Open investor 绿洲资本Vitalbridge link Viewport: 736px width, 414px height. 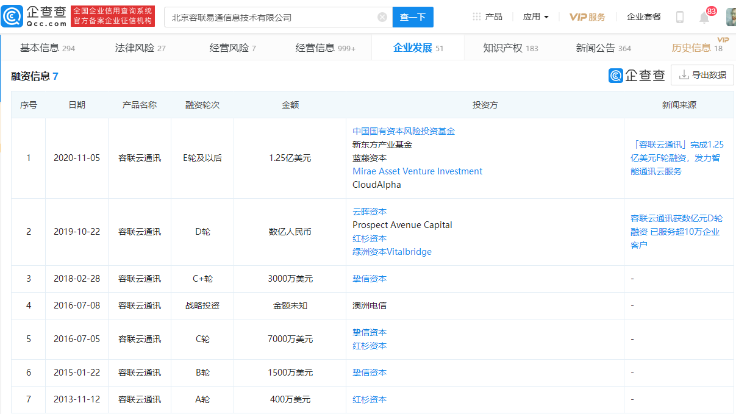(x=392, y=252)
